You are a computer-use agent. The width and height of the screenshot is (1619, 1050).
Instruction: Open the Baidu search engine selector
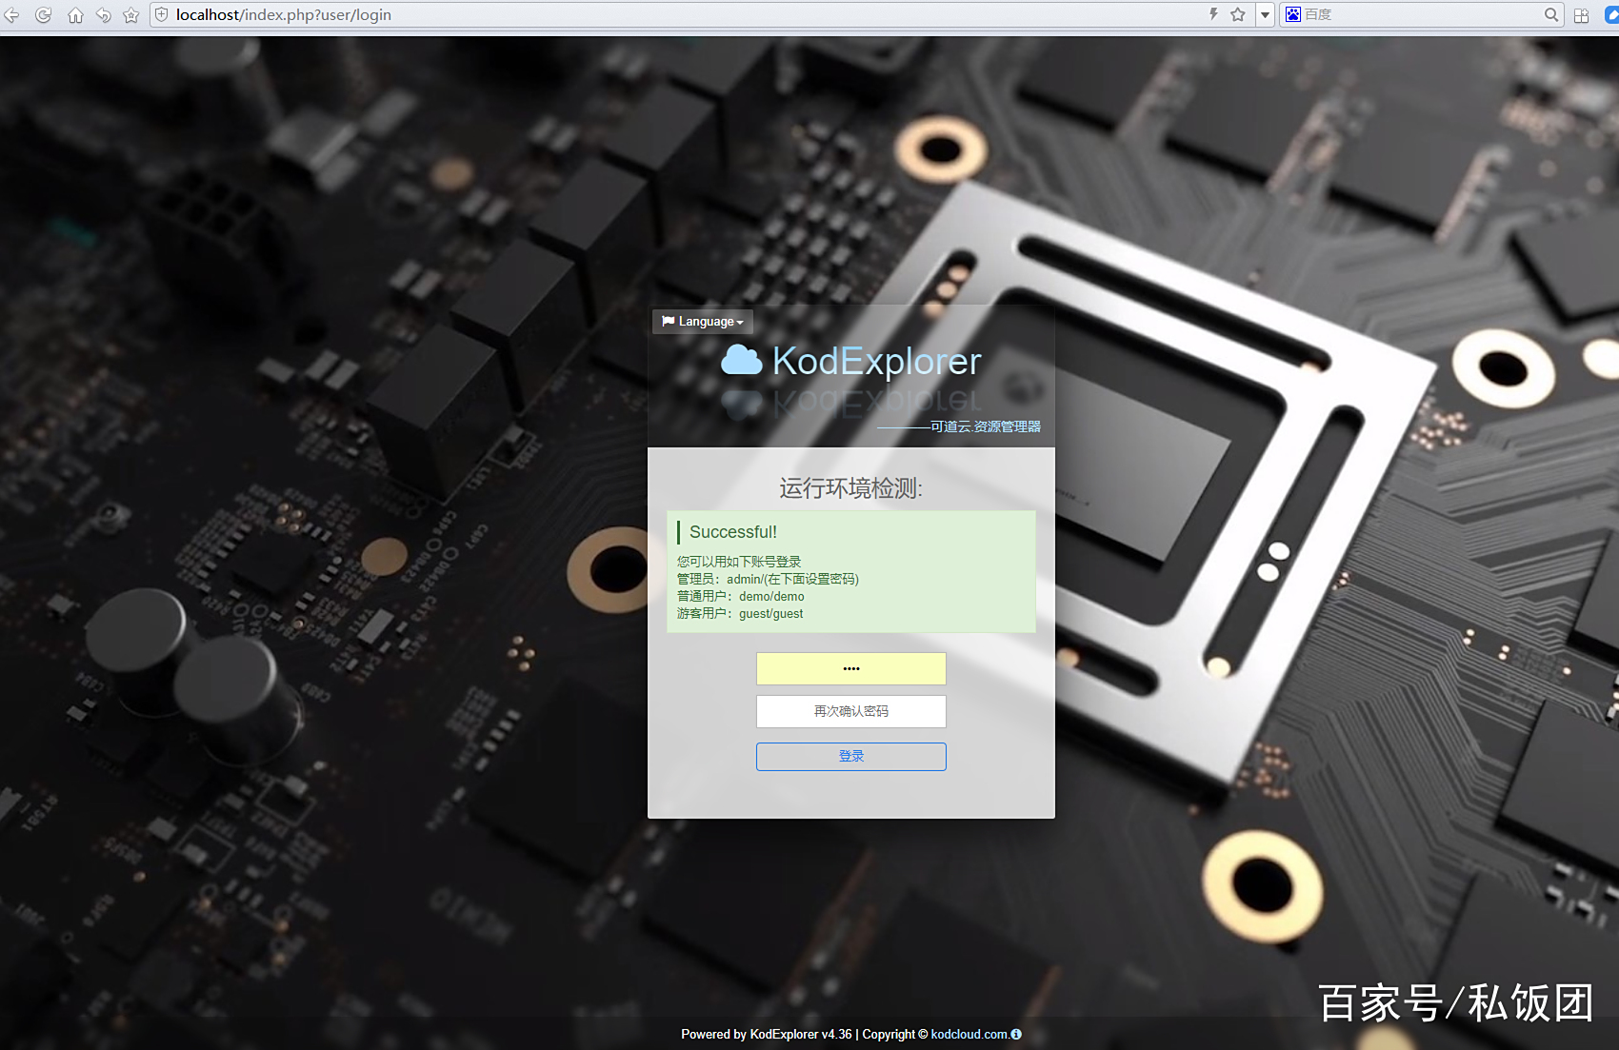[1293, 14]
